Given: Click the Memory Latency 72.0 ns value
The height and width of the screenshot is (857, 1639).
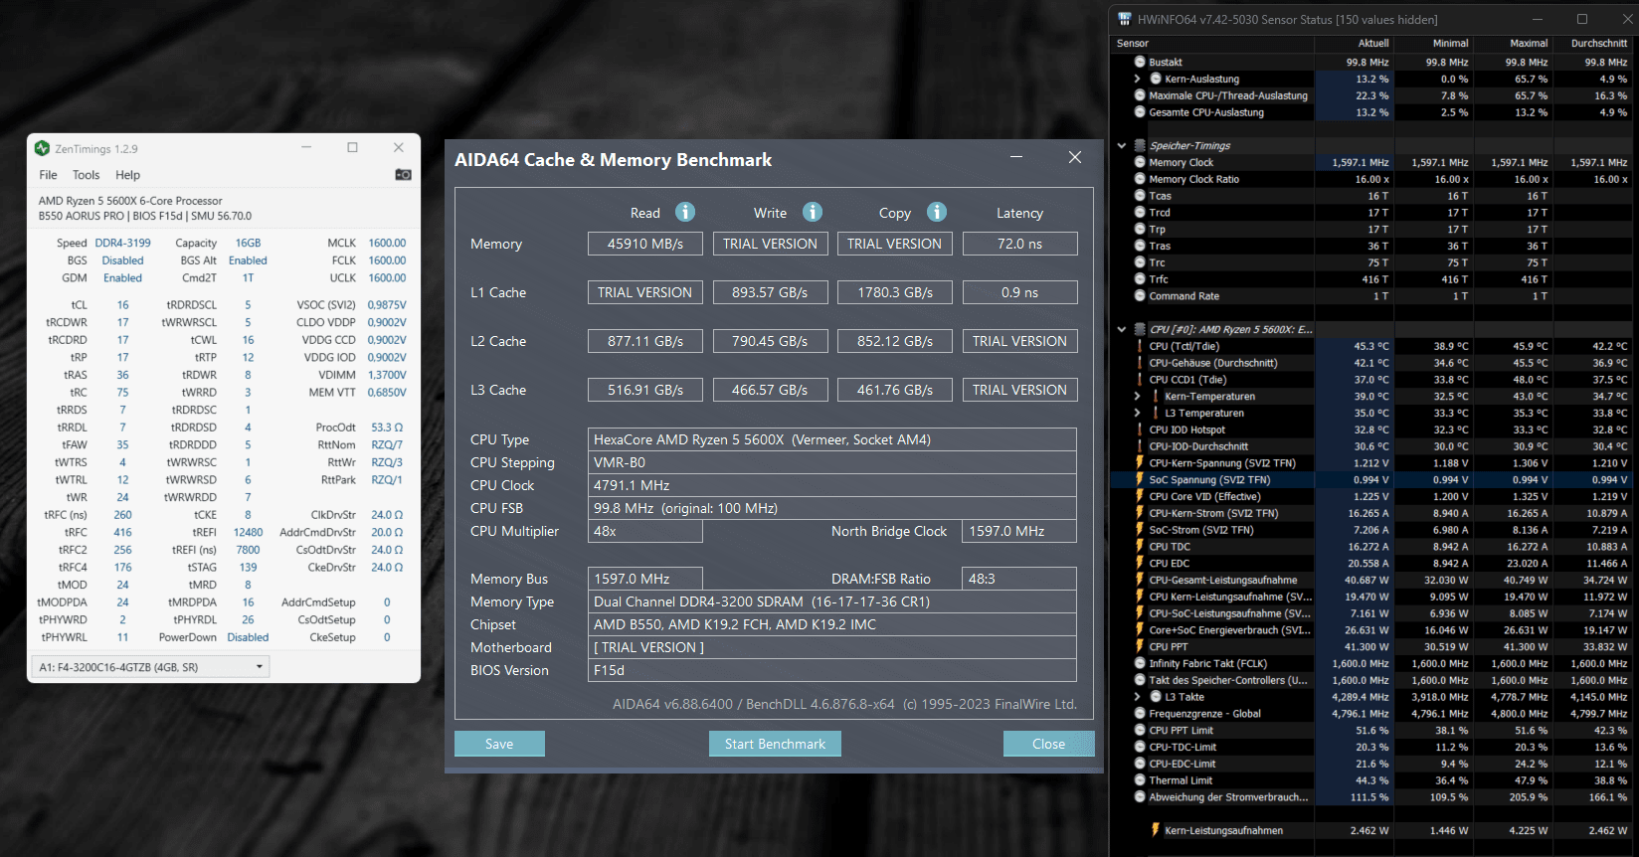Looking at the screenshot, I should tap(1019, 244).
